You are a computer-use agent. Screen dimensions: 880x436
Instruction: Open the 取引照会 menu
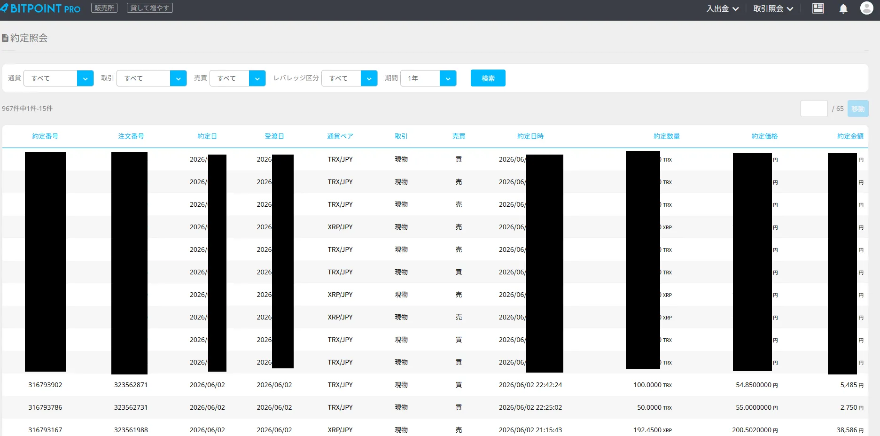(773, 8)
